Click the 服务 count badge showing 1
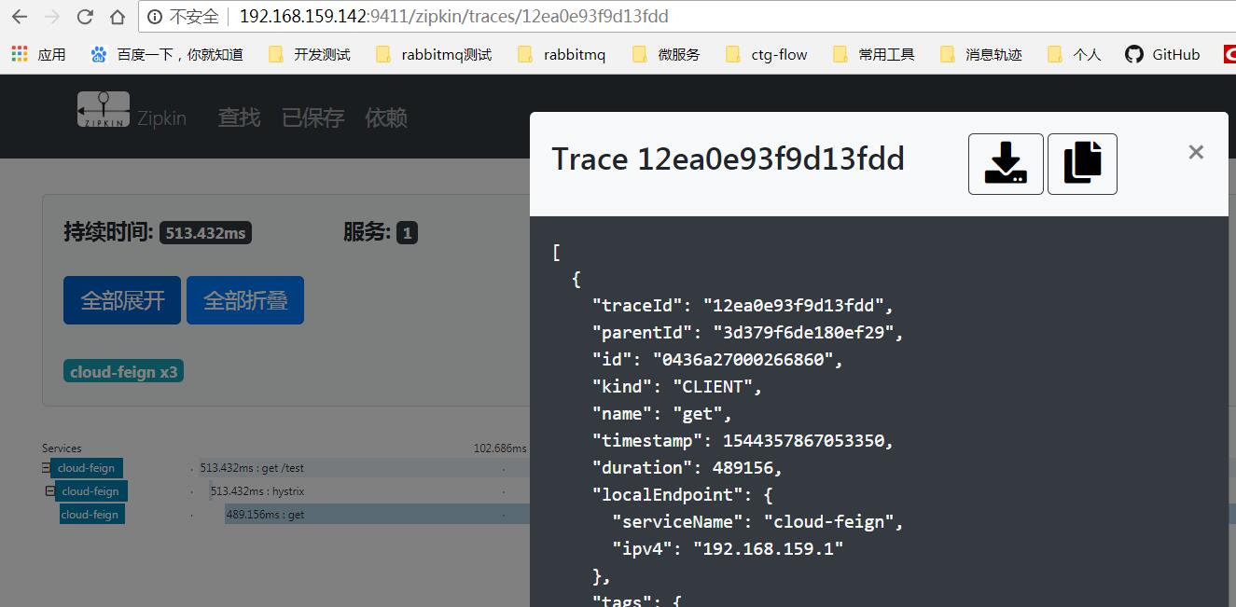 [x=407, y=232]
